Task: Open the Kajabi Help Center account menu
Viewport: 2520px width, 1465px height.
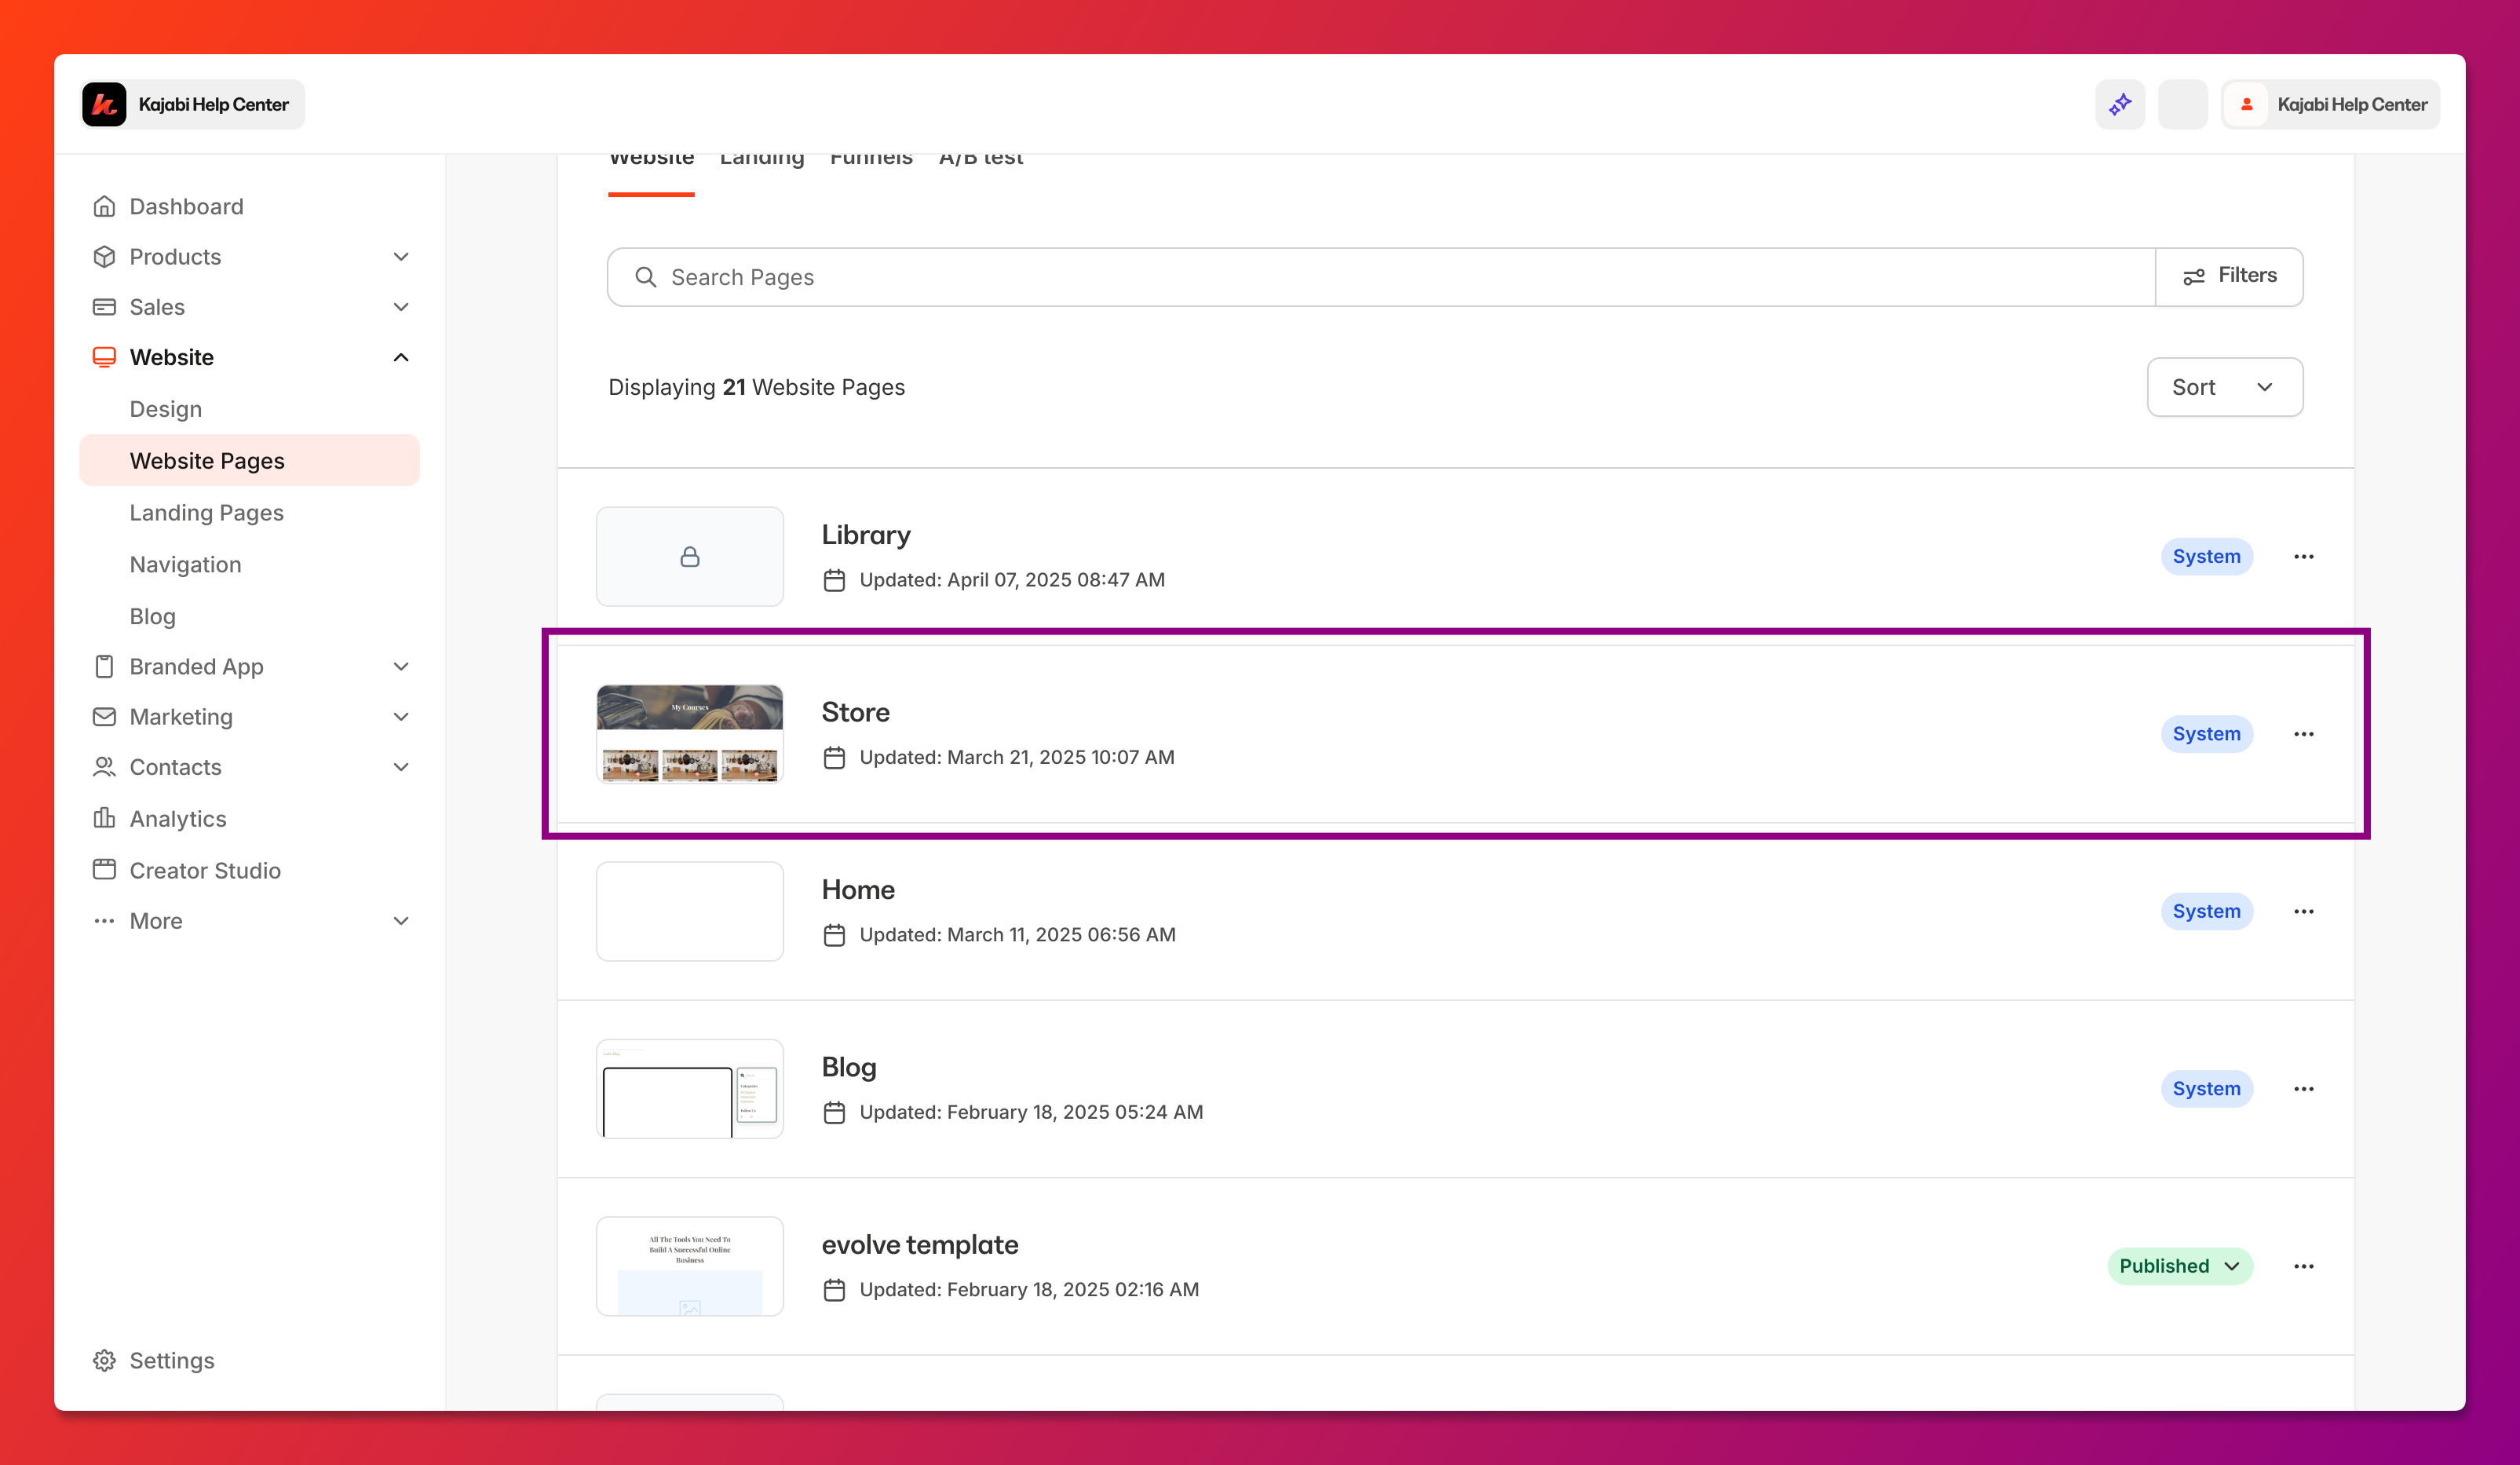Action: click(x=2330, y=104)
